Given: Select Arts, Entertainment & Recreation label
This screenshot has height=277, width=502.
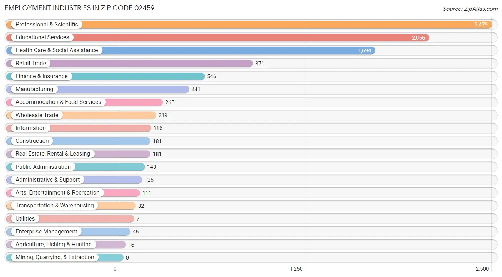Looking at the screenshot, I should [57, 193].
